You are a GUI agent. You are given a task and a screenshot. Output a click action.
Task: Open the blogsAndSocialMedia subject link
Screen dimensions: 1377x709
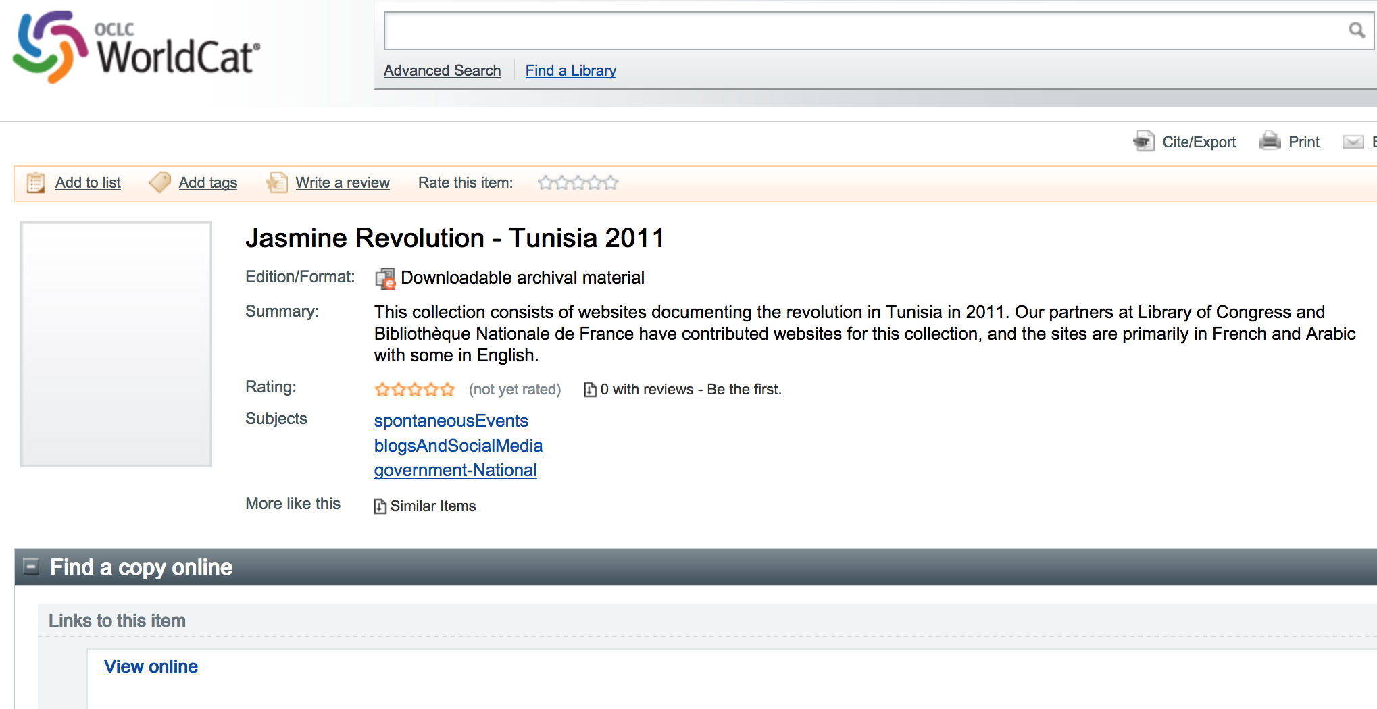click(458, 446)
